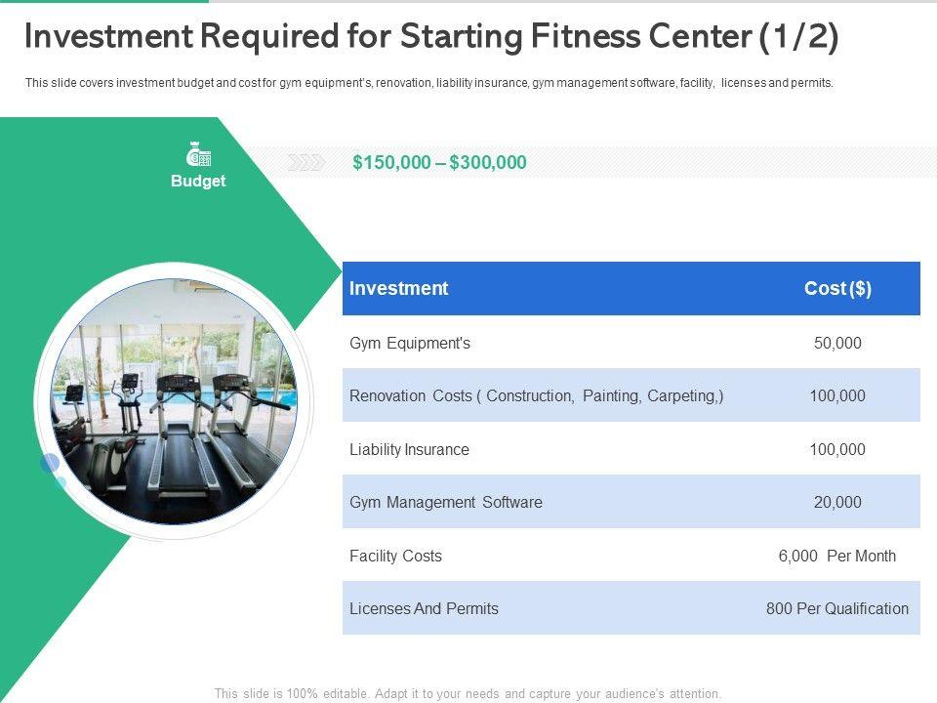Select the Licenses And Permits row label
The height and width of the screenshot is (703, 937).
[x=424, y=608]
